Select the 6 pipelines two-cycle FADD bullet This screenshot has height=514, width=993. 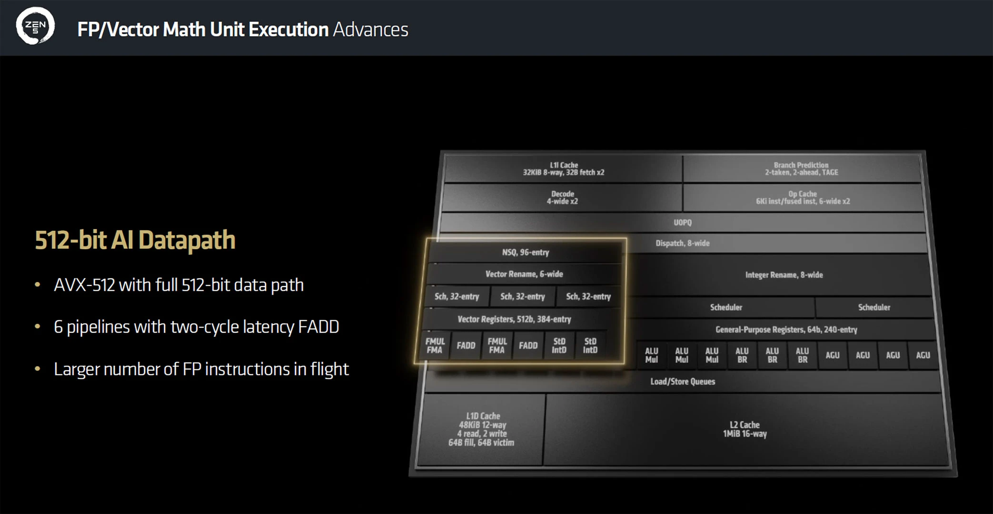click(x=196, y=327)
